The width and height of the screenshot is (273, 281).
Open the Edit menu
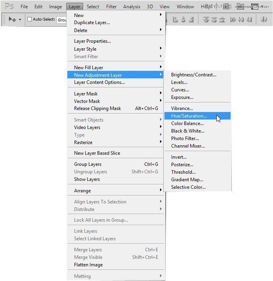pyautogui.click(x=38, y=7)
